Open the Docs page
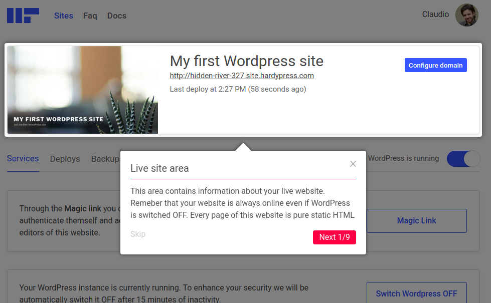The width and height of the screenshot is (491, 303). tap(117, 16)
